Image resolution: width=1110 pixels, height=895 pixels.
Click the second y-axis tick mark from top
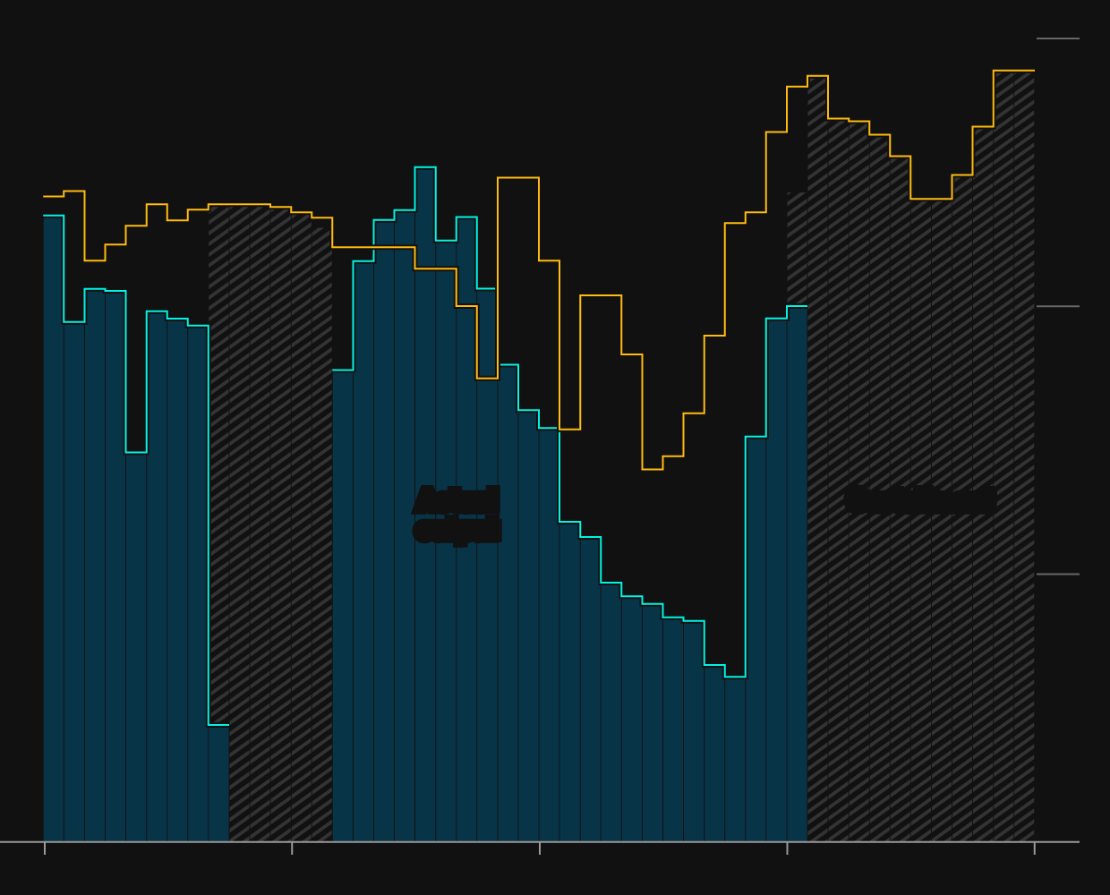1057,306
